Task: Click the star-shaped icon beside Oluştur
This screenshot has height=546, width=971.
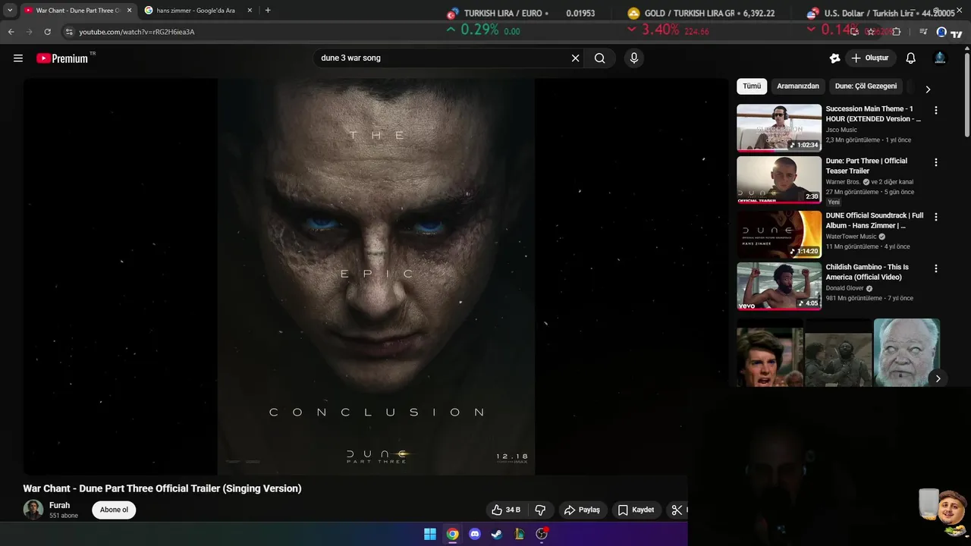Action: click(835, 58)
